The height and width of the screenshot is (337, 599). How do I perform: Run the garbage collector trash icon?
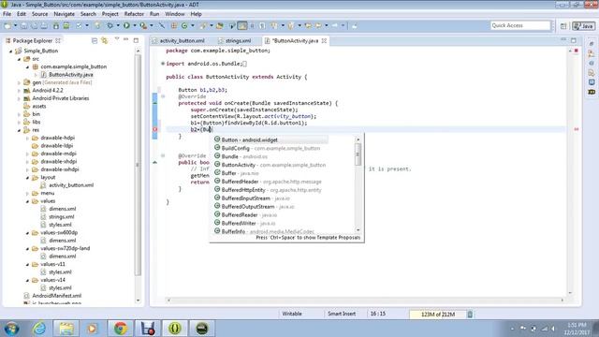(x=470, y=315)
